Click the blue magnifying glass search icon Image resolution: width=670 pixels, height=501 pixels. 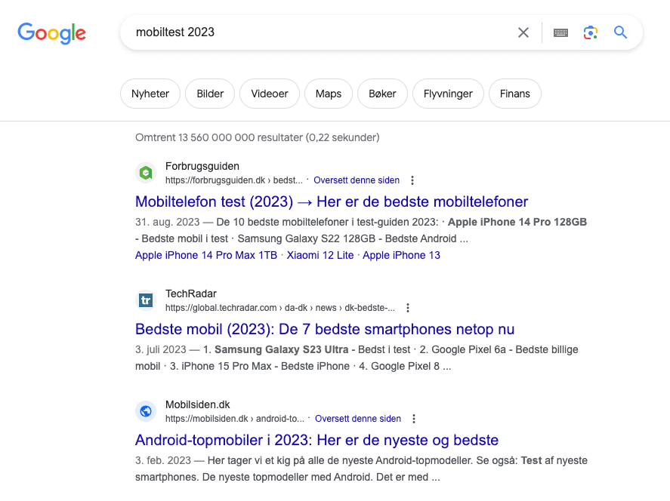(620, 32)
